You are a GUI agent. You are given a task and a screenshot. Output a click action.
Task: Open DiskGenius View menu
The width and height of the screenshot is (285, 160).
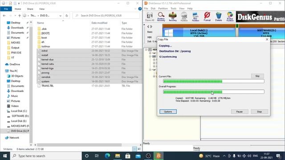point(182,8)
